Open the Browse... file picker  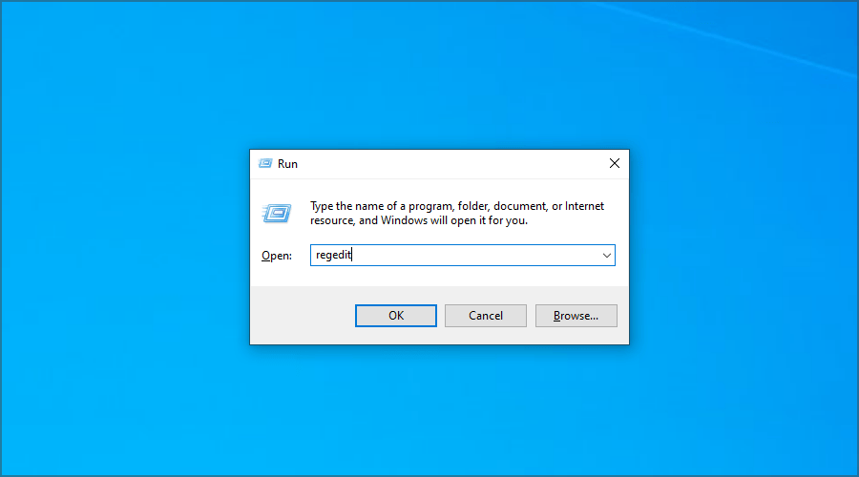click(576, 316)
